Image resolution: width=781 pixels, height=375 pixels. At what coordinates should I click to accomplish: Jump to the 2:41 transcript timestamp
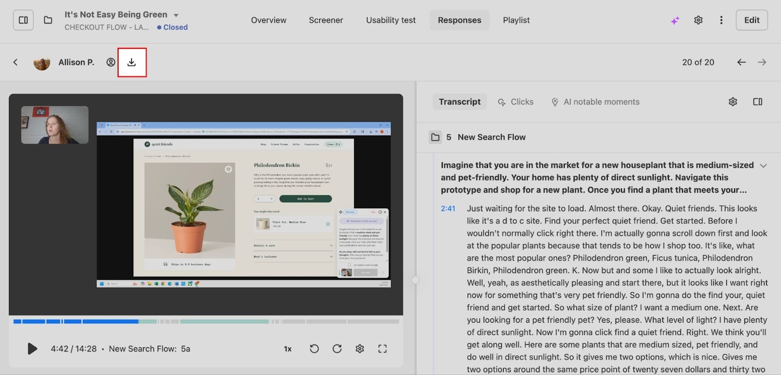[448, 209]
